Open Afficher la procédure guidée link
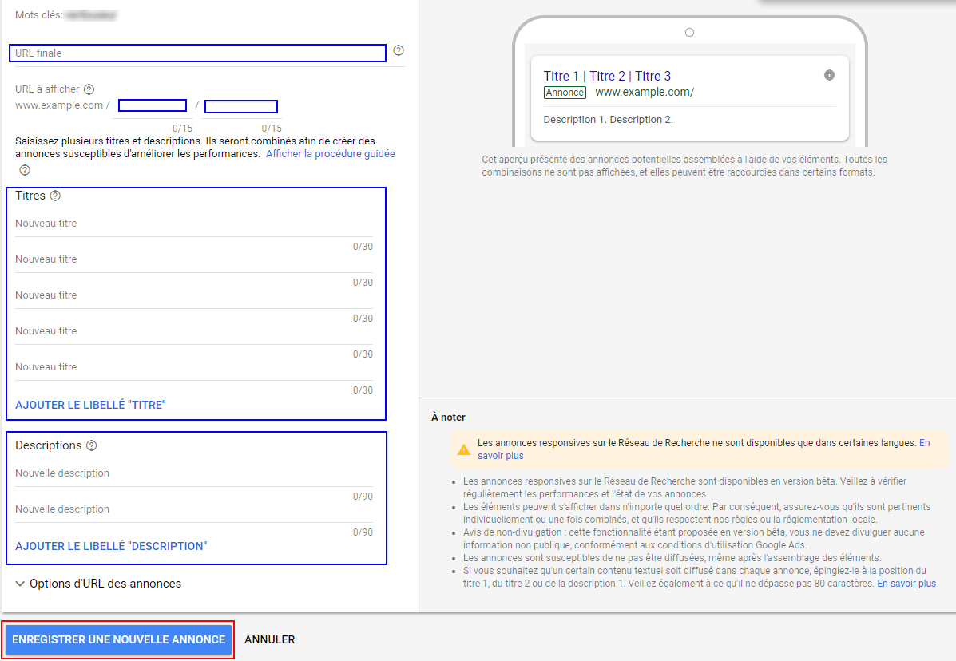 pos(330,153)
